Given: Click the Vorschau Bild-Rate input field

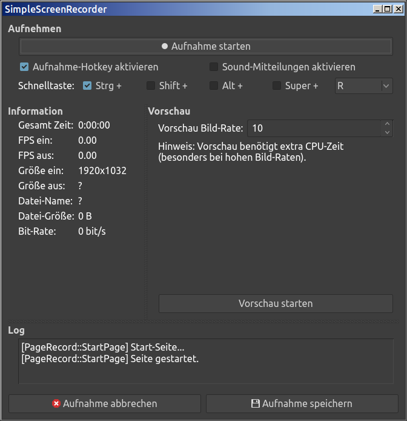Looking at the screenshot, I should 314,129.
